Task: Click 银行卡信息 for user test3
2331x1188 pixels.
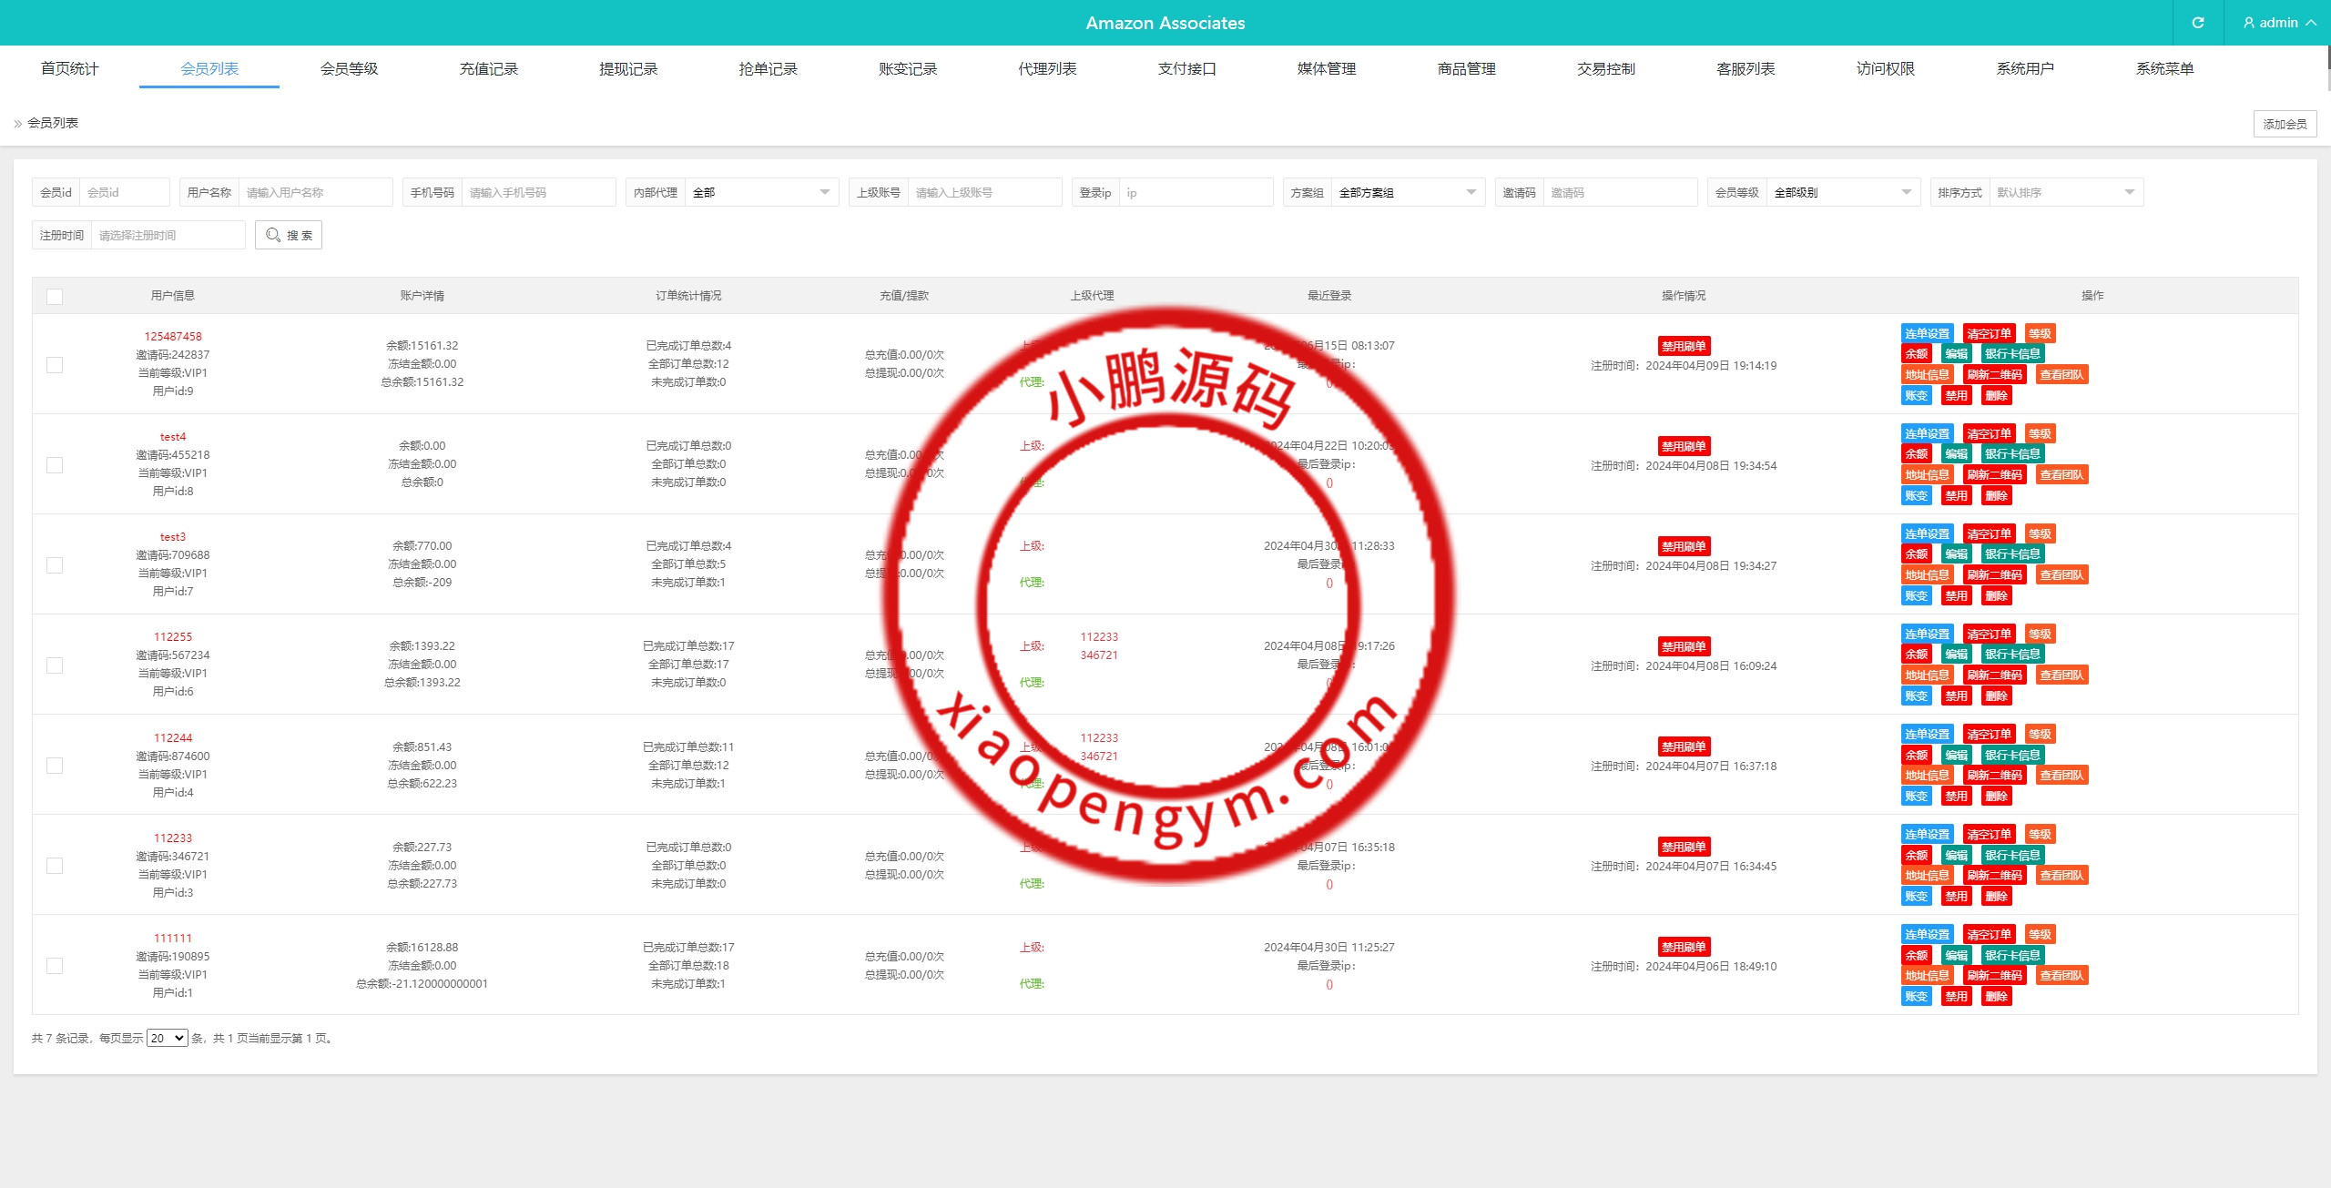Action: pyautogui.click(x=2012, y=553)
